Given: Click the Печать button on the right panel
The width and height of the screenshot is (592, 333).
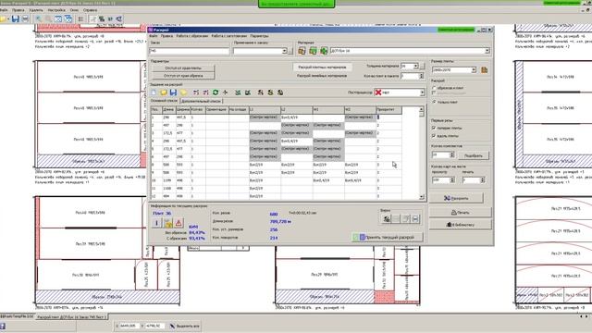Looking at the screenshot, I should coord(461,213).
